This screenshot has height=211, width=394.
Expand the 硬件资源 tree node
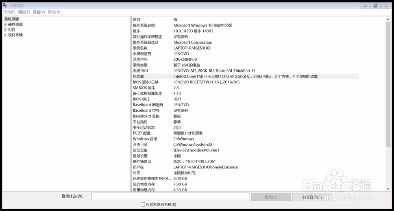(x=6, y=24)
